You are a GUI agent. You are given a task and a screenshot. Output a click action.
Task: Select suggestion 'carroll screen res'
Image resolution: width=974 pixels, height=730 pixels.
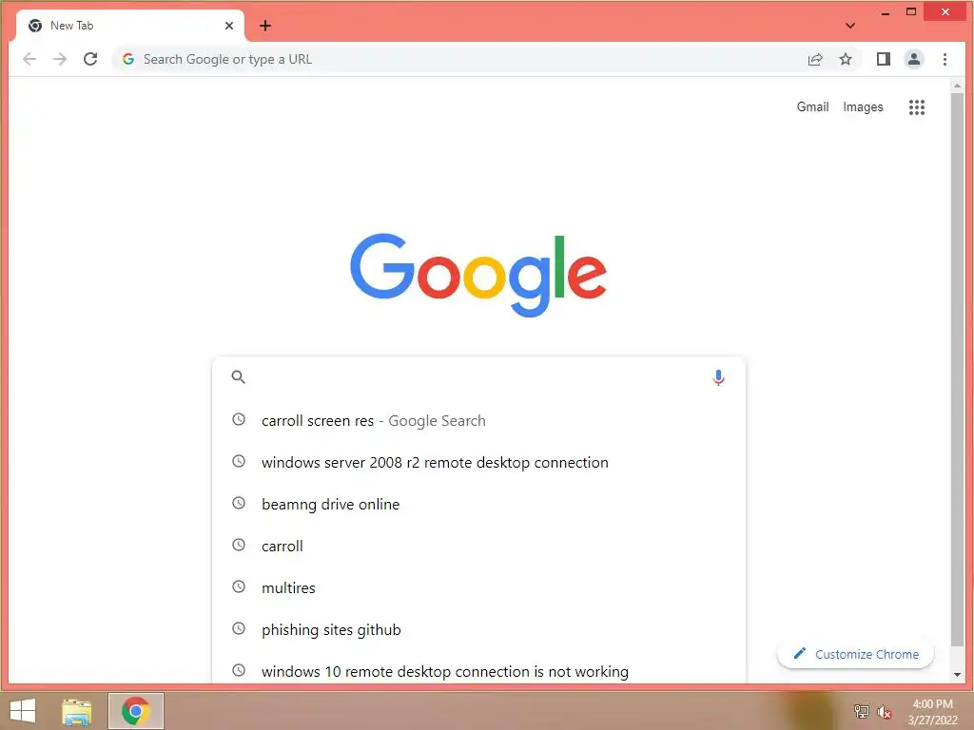click(478, 420)
